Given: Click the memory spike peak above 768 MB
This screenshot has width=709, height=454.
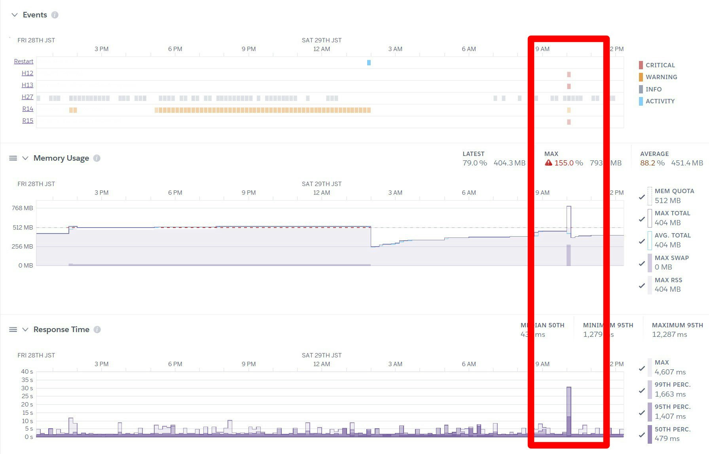Looking at the screenshot, I should click(569, 207).
